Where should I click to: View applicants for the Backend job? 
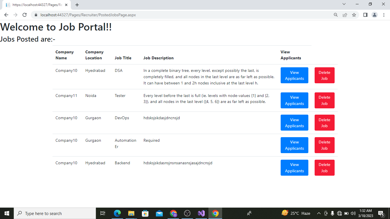(294, 168)
